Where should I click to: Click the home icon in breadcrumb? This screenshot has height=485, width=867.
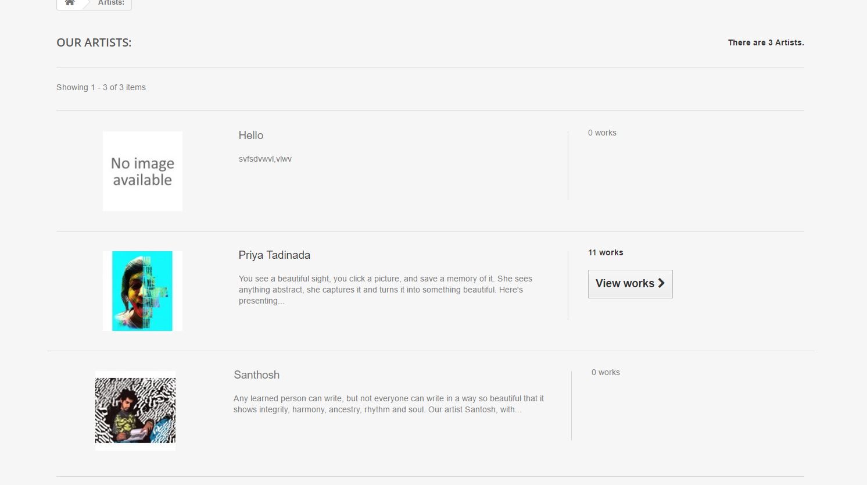point(70,3)
